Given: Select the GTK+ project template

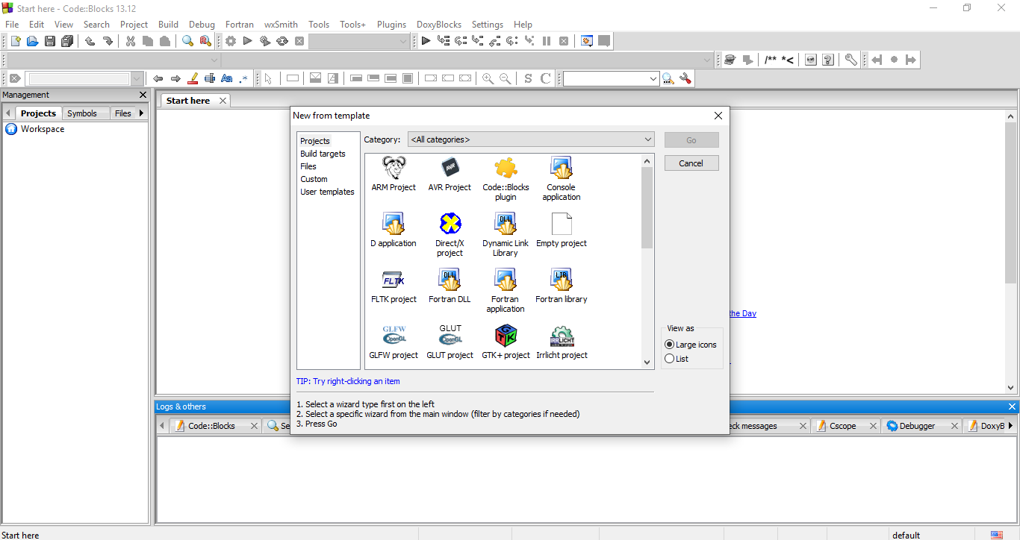Looking at the screenshot, I should point(506,342).
